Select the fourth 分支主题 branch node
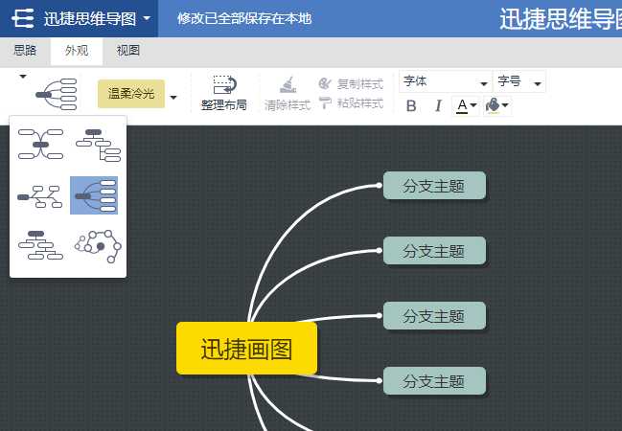 click(434, 381)
